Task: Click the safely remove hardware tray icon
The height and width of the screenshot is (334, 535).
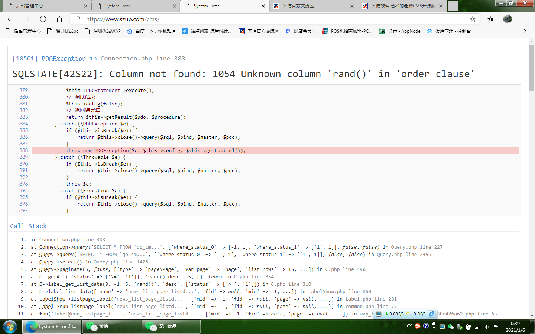Action: 460,327
